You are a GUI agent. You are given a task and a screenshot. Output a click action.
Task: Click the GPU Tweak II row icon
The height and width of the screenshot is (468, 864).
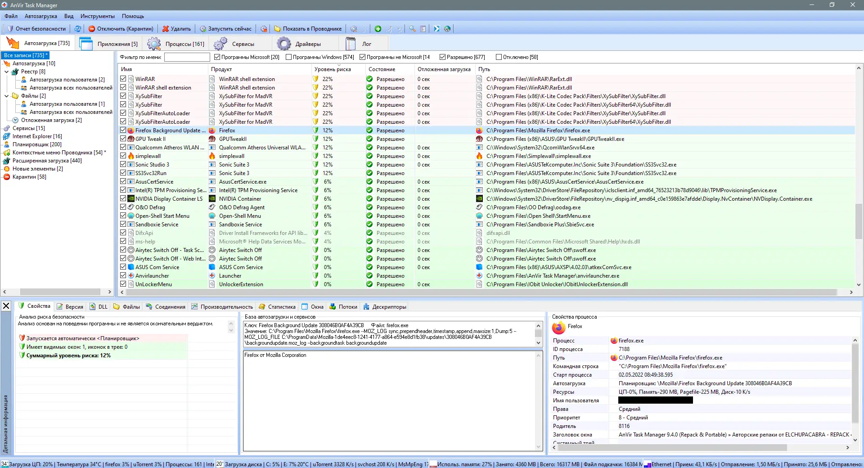point(131,139)
